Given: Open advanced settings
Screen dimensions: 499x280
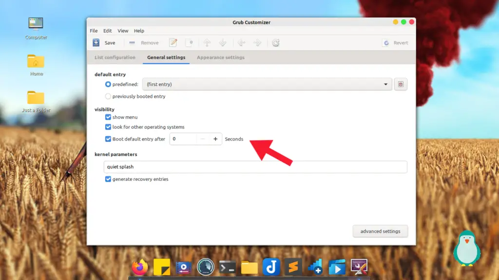Looking at the screenshot, I should tap(380, 231).
